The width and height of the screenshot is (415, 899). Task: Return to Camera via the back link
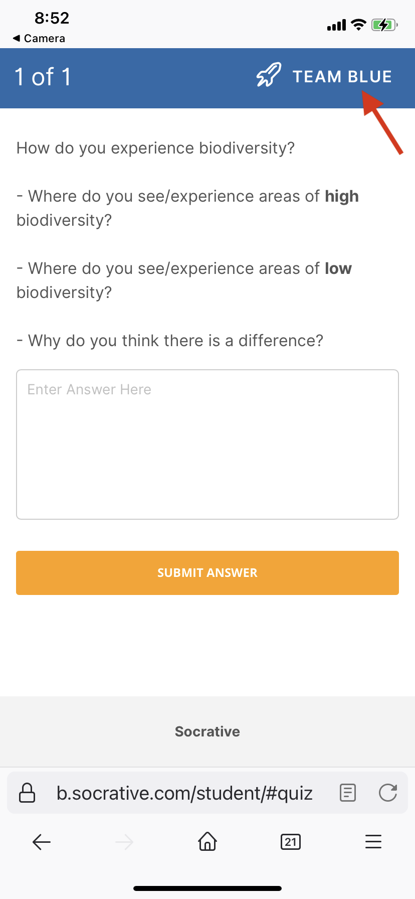[39, 39]
